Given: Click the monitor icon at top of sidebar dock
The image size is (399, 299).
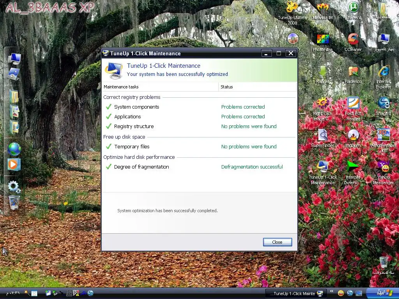Looking at the screenshot, I should point(14,58).
